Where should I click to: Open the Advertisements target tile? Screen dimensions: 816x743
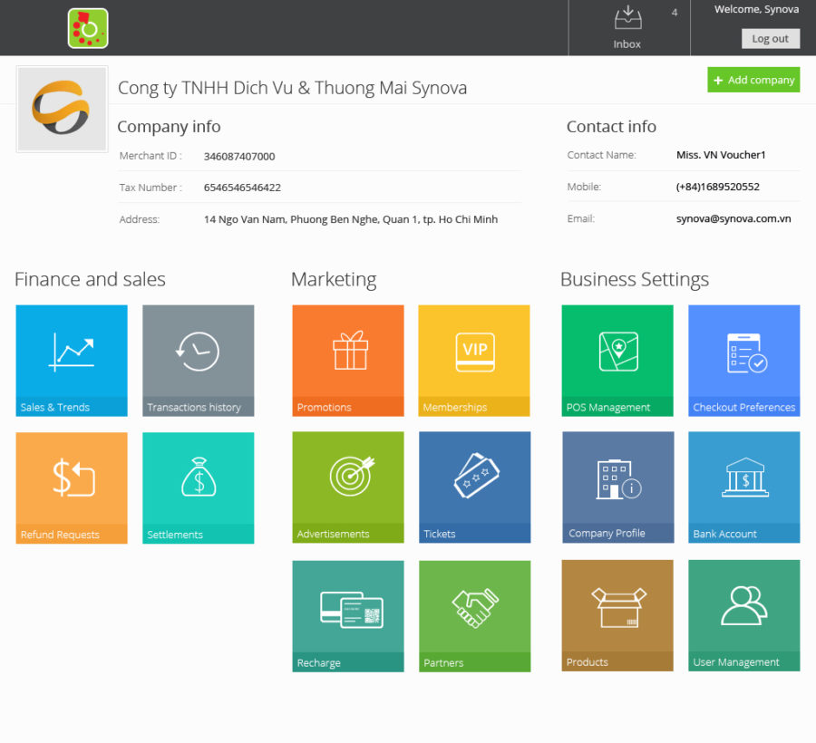pyautogui.click(x=348, y=487)
